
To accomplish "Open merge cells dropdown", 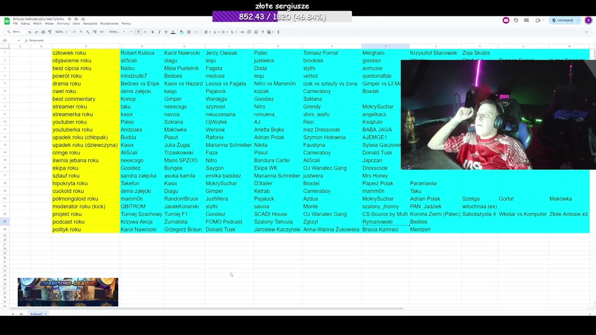I will coord(196,32).
